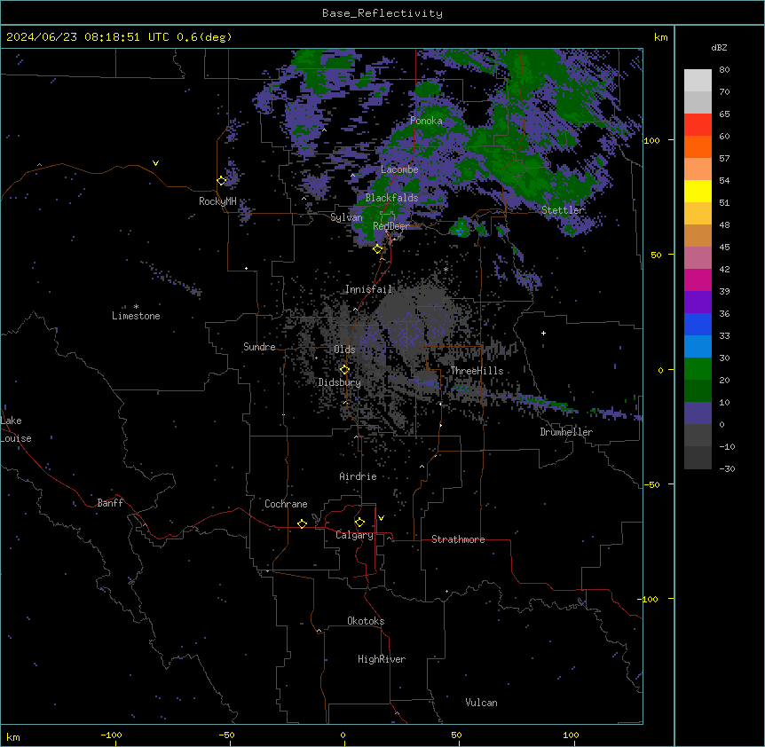Click the Calgary city label
The height and width of the screenshot is (747, 765).
(355, 535)
